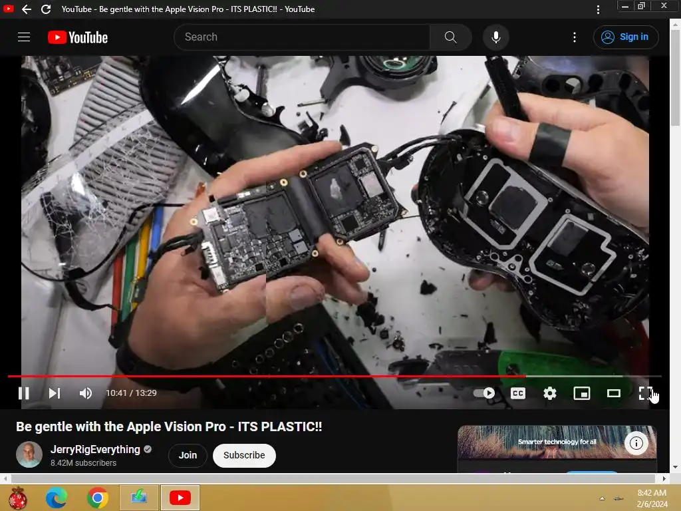The width and height of the screenshot is (681, 511).
Task: Show hidden system tray icons
Action: click(602, 498)
